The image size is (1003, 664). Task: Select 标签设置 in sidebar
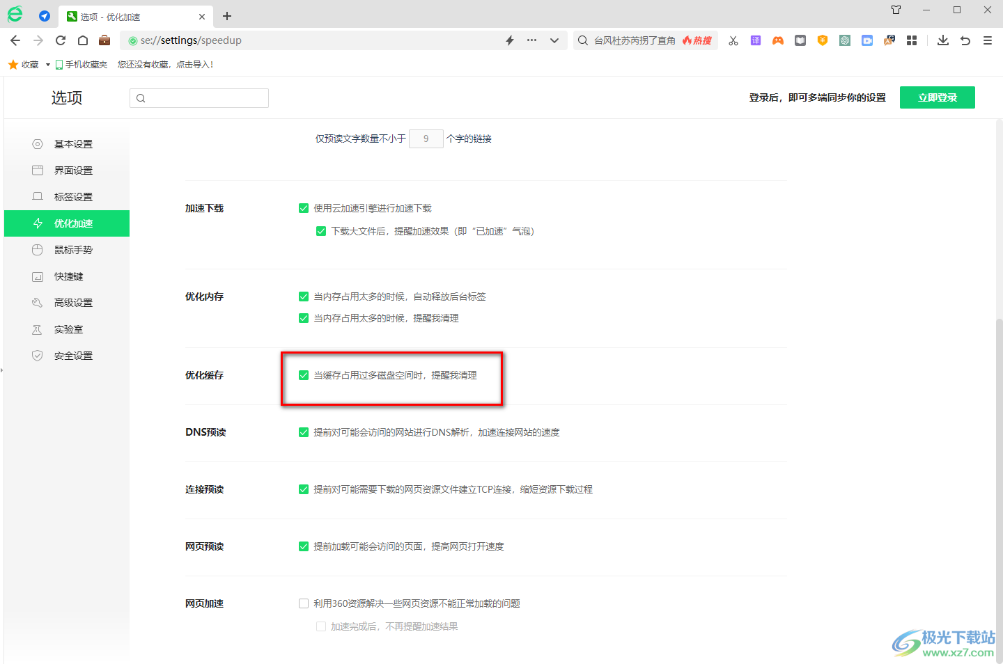[67, 197]
